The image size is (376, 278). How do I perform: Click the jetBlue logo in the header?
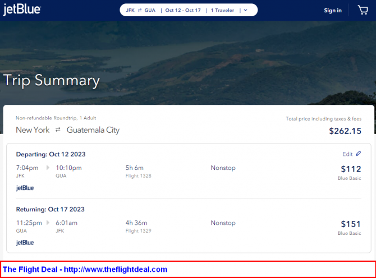tap(22, 10)
